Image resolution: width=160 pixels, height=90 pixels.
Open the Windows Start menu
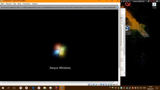pyautogui.click(x=3, y=88)
